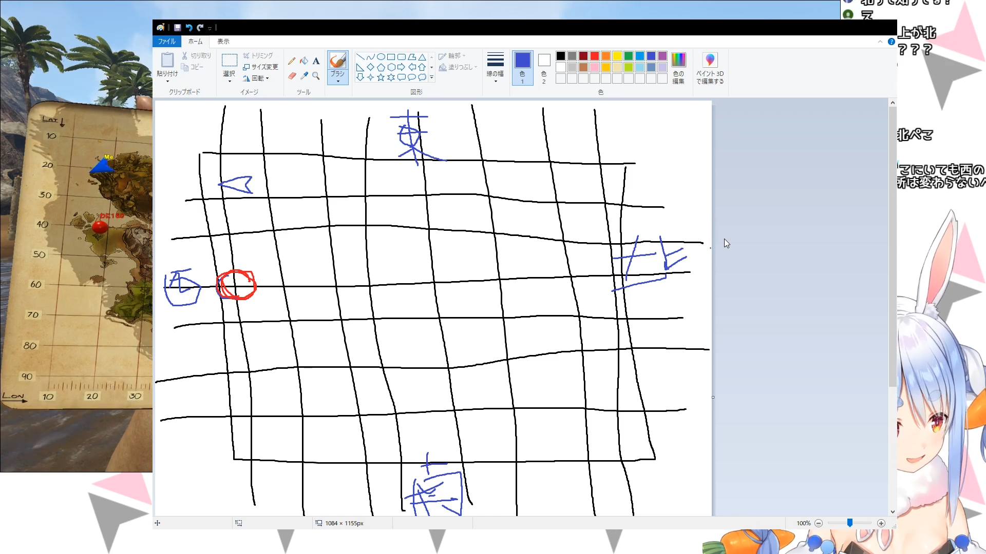The width and height of the screenshot is (986, 554).
Task: Select the Eraser tool
Action: tap(292, 76)
